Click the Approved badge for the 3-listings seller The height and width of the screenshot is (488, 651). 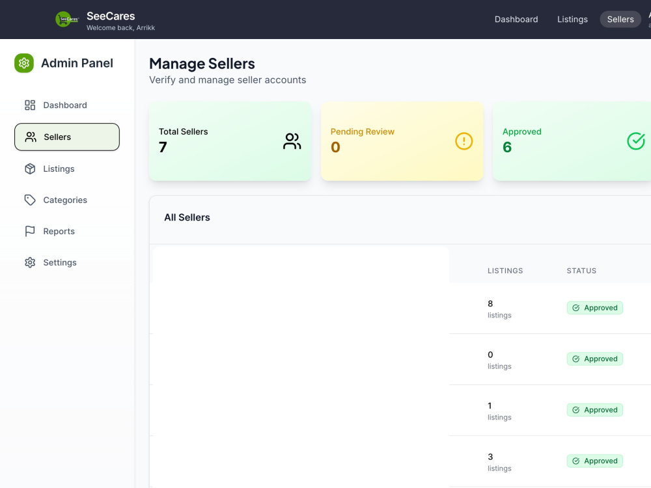pyautogui.click(x=594, y=461)
